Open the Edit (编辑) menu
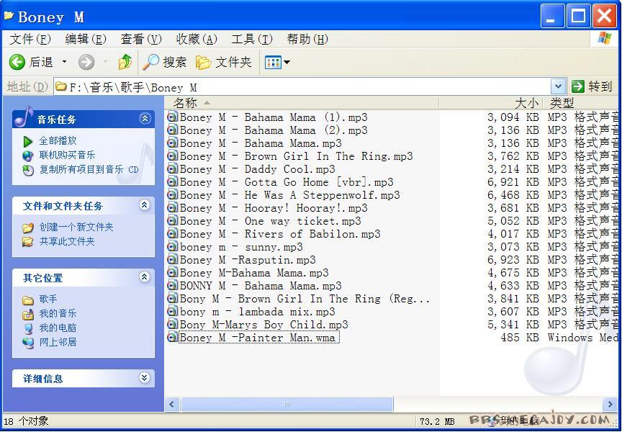The width and height of the screenshot is (622, 432). 86,40
